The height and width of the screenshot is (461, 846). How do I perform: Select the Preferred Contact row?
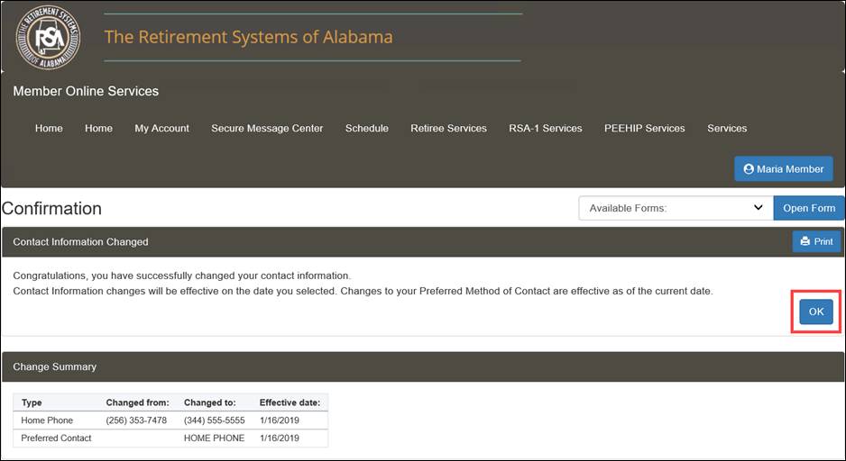coord(170,438)
